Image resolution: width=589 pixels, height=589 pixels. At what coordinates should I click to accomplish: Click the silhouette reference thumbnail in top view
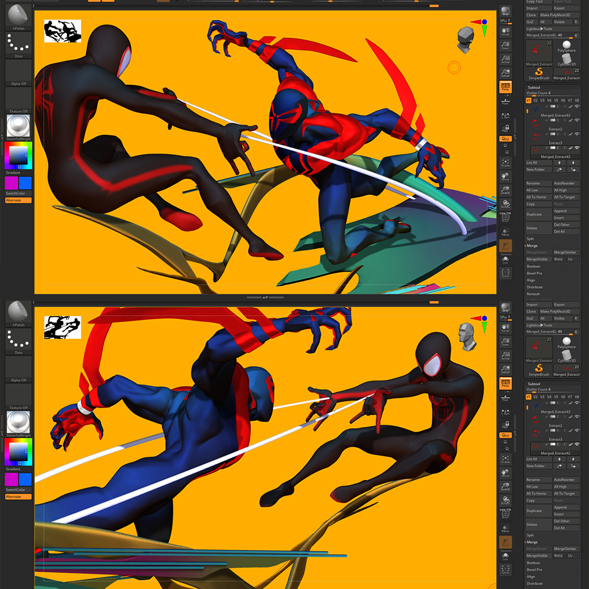[x=62, y=31]
